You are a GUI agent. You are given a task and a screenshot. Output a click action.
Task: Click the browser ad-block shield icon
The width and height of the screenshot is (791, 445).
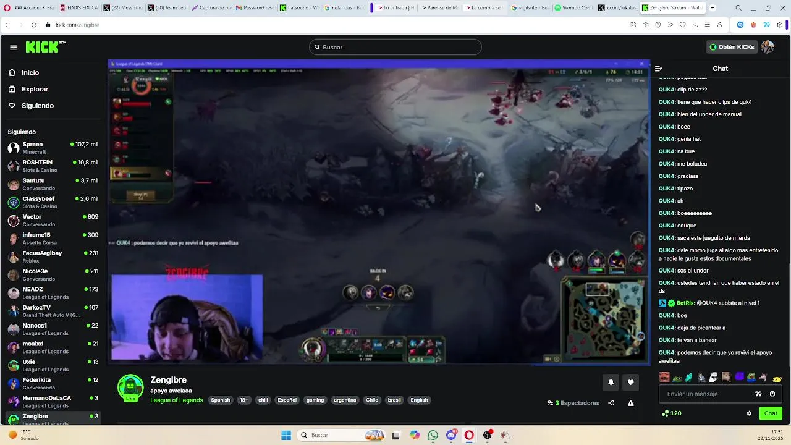click(x=658, y=25)
